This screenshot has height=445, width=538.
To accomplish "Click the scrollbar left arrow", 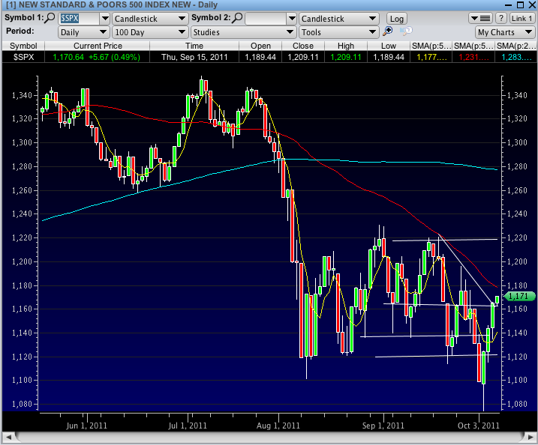I will pos(8,438).
